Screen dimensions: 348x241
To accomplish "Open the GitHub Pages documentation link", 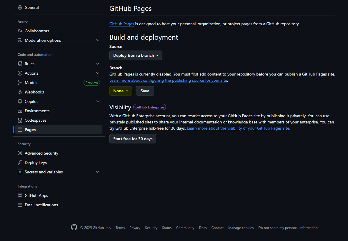I will click(121, 24).
